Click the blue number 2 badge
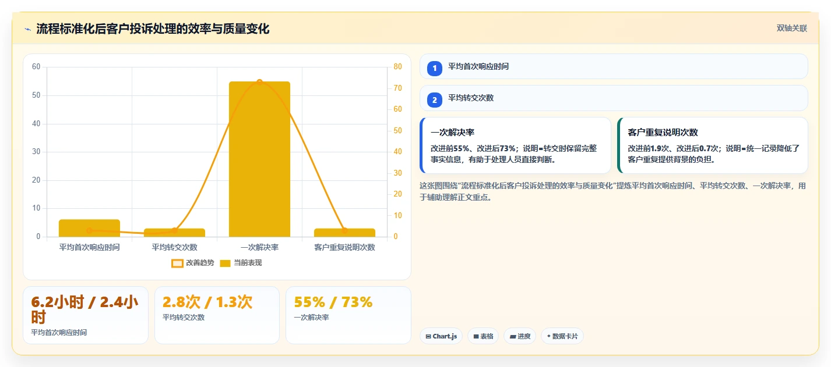This screenshot has width=831, height=367. pos(434,100)
